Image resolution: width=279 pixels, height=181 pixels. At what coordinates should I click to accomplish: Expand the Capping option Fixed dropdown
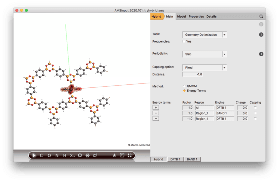tap(204, 68)
